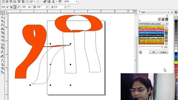Collapse the Color docker with up arrow
Screen dimensions: 178x100
[x=168, y=12]
